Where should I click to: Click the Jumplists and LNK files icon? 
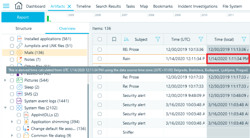pos(19,46)
